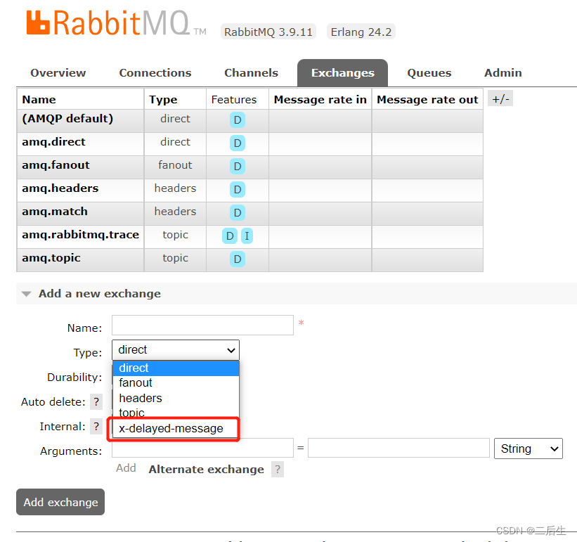The height and width of the screenshot is (542, 577).
Task: Toggle the exchange Type dropdown
Action: [x=176, y=350]
